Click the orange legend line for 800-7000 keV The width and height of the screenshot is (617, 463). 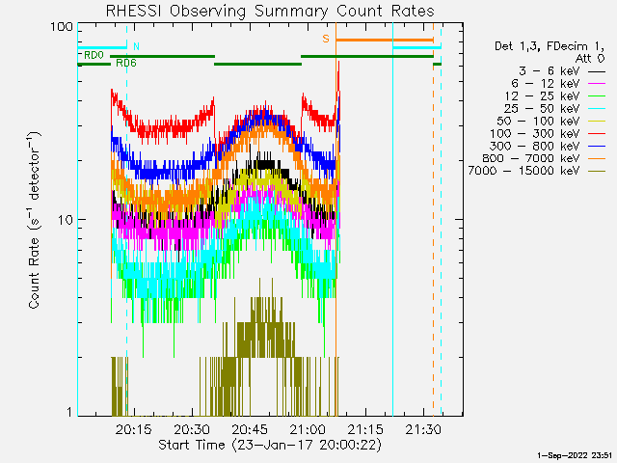[597, 158]
